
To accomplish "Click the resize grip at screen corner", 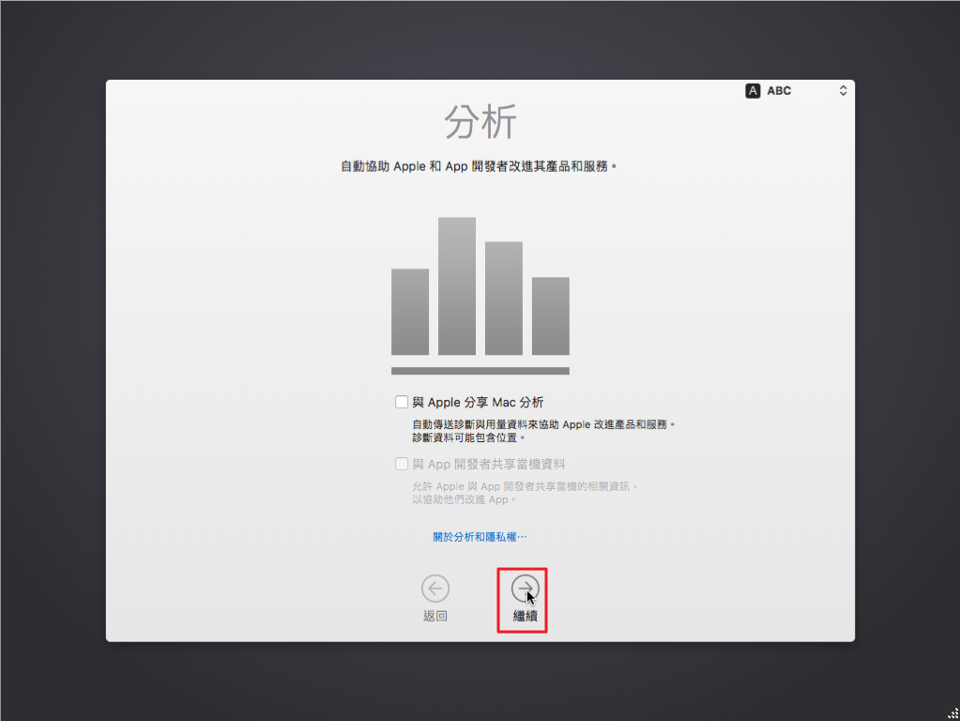I will tap(953, 713).
